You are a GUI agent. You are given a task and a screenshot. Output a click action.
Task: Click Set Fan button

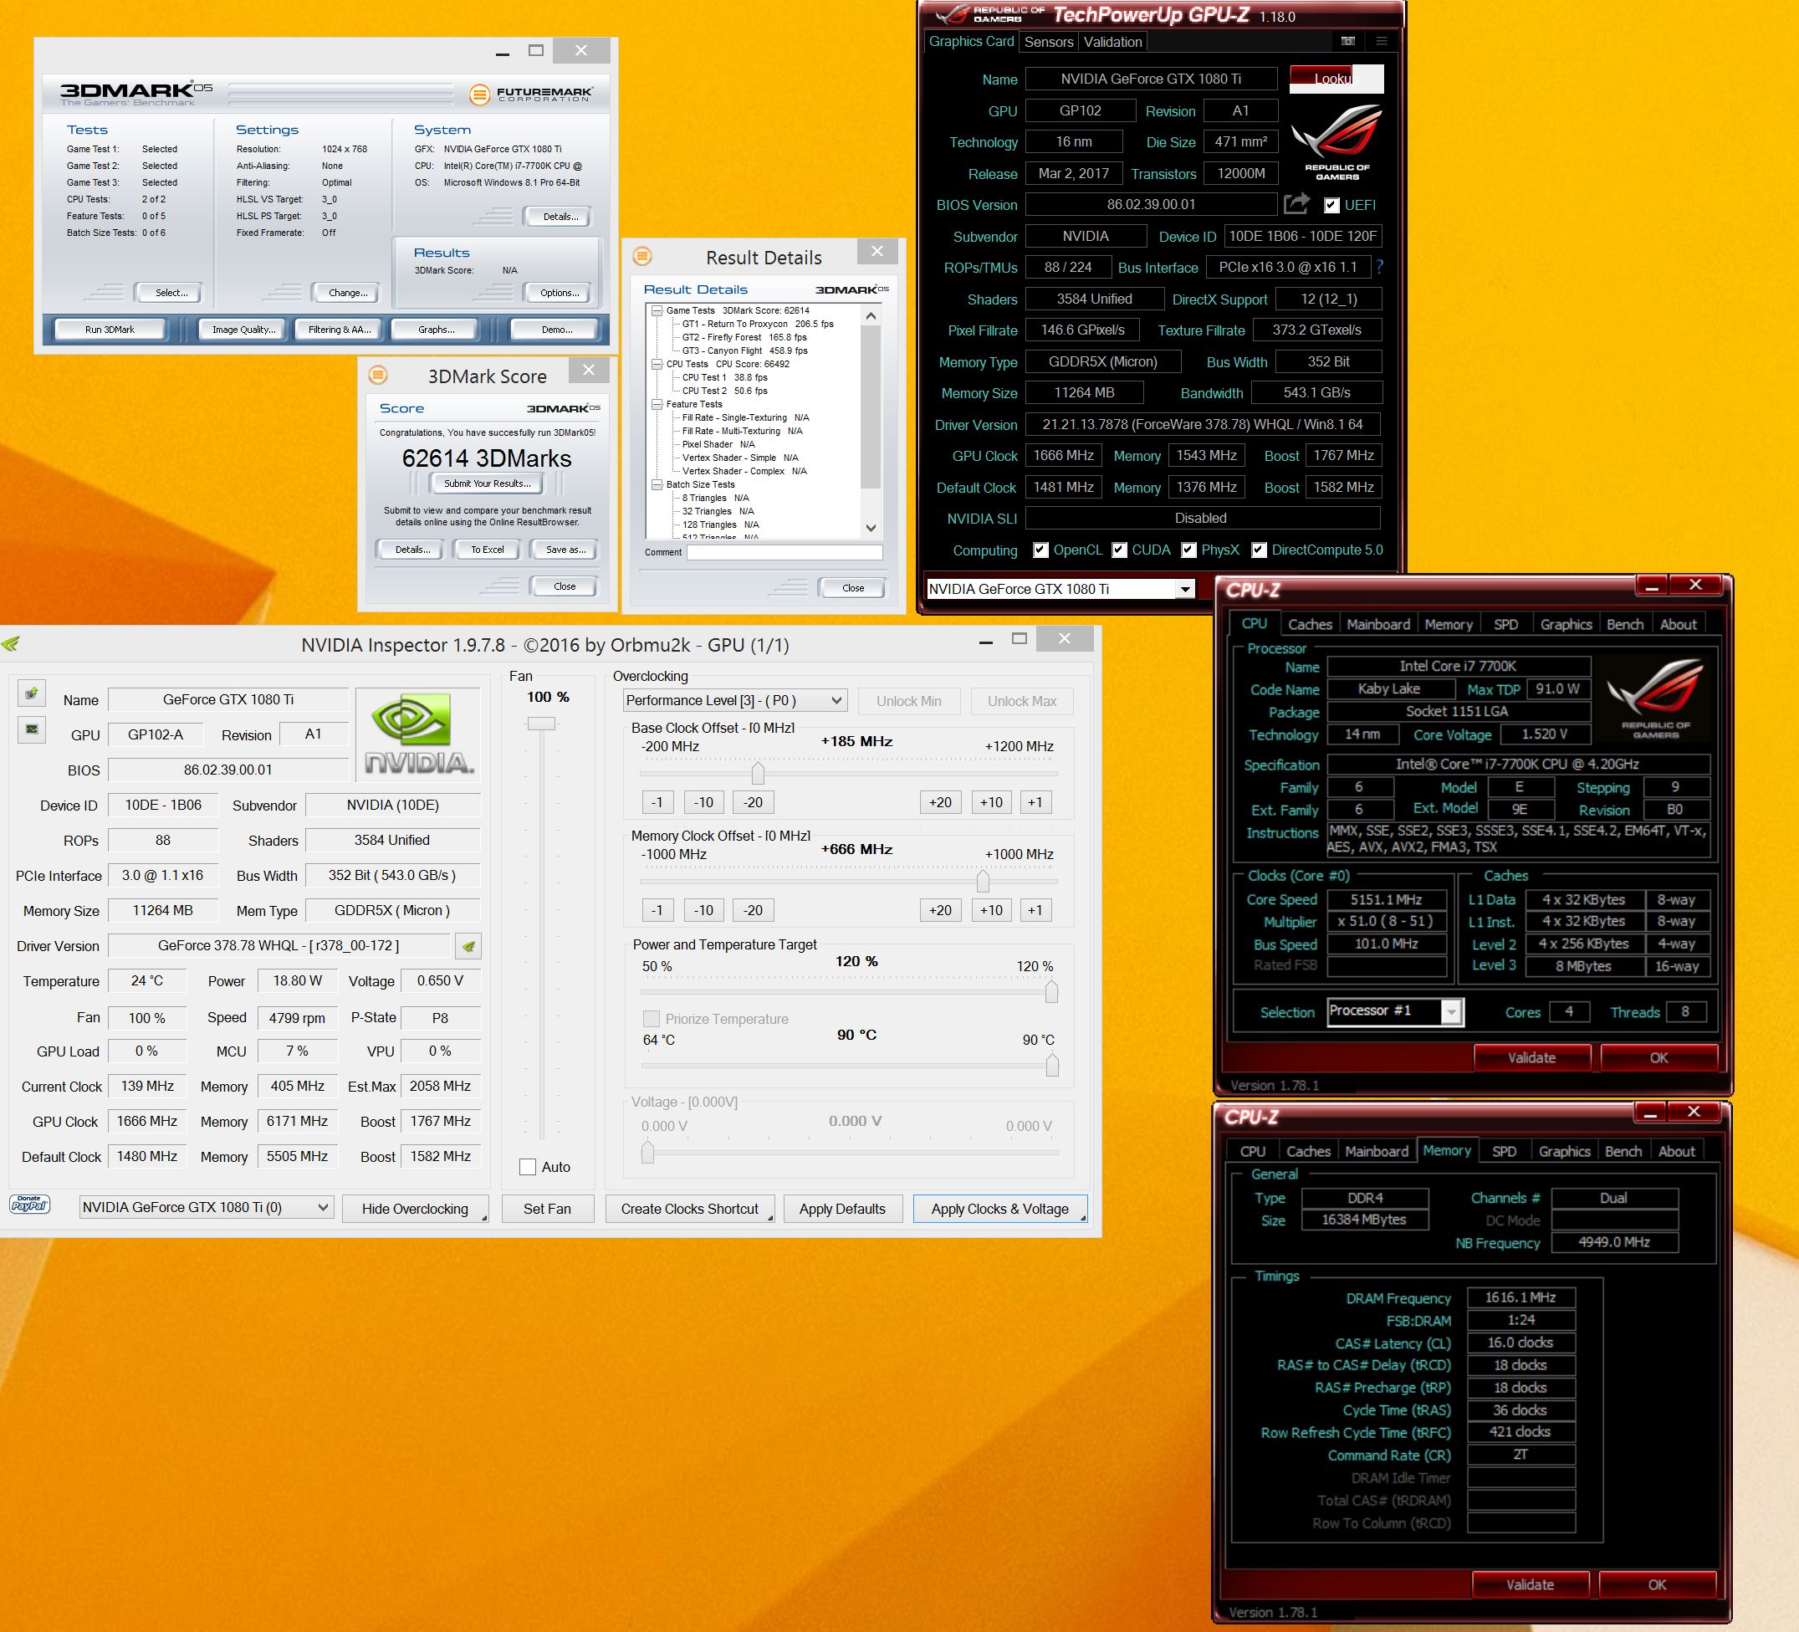(547, 1208)
